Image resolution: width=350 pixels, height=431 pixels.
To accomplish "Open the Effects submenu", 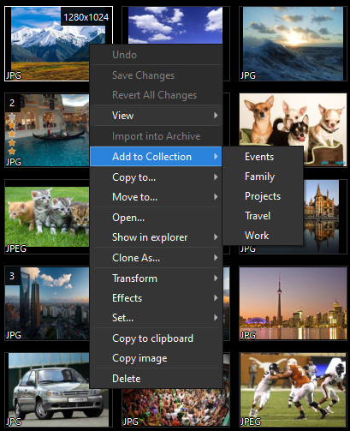I will [156, 298].
